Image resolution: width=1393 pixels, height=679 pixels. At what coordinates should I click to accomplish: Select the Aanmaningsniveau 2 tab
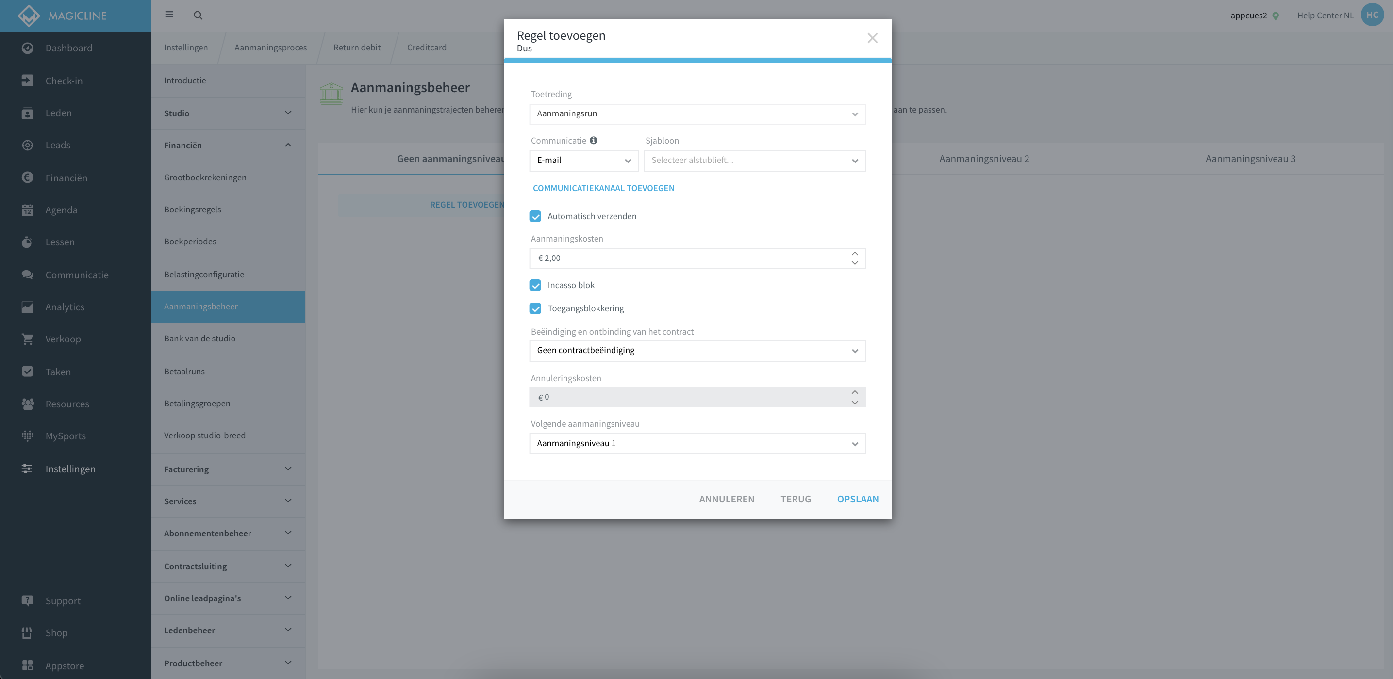[x=984, y=159]
